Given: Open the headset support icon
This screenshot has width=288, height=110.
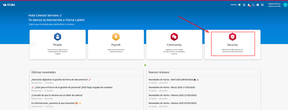Looking at the screenshot, I should [x=253, y=5].
